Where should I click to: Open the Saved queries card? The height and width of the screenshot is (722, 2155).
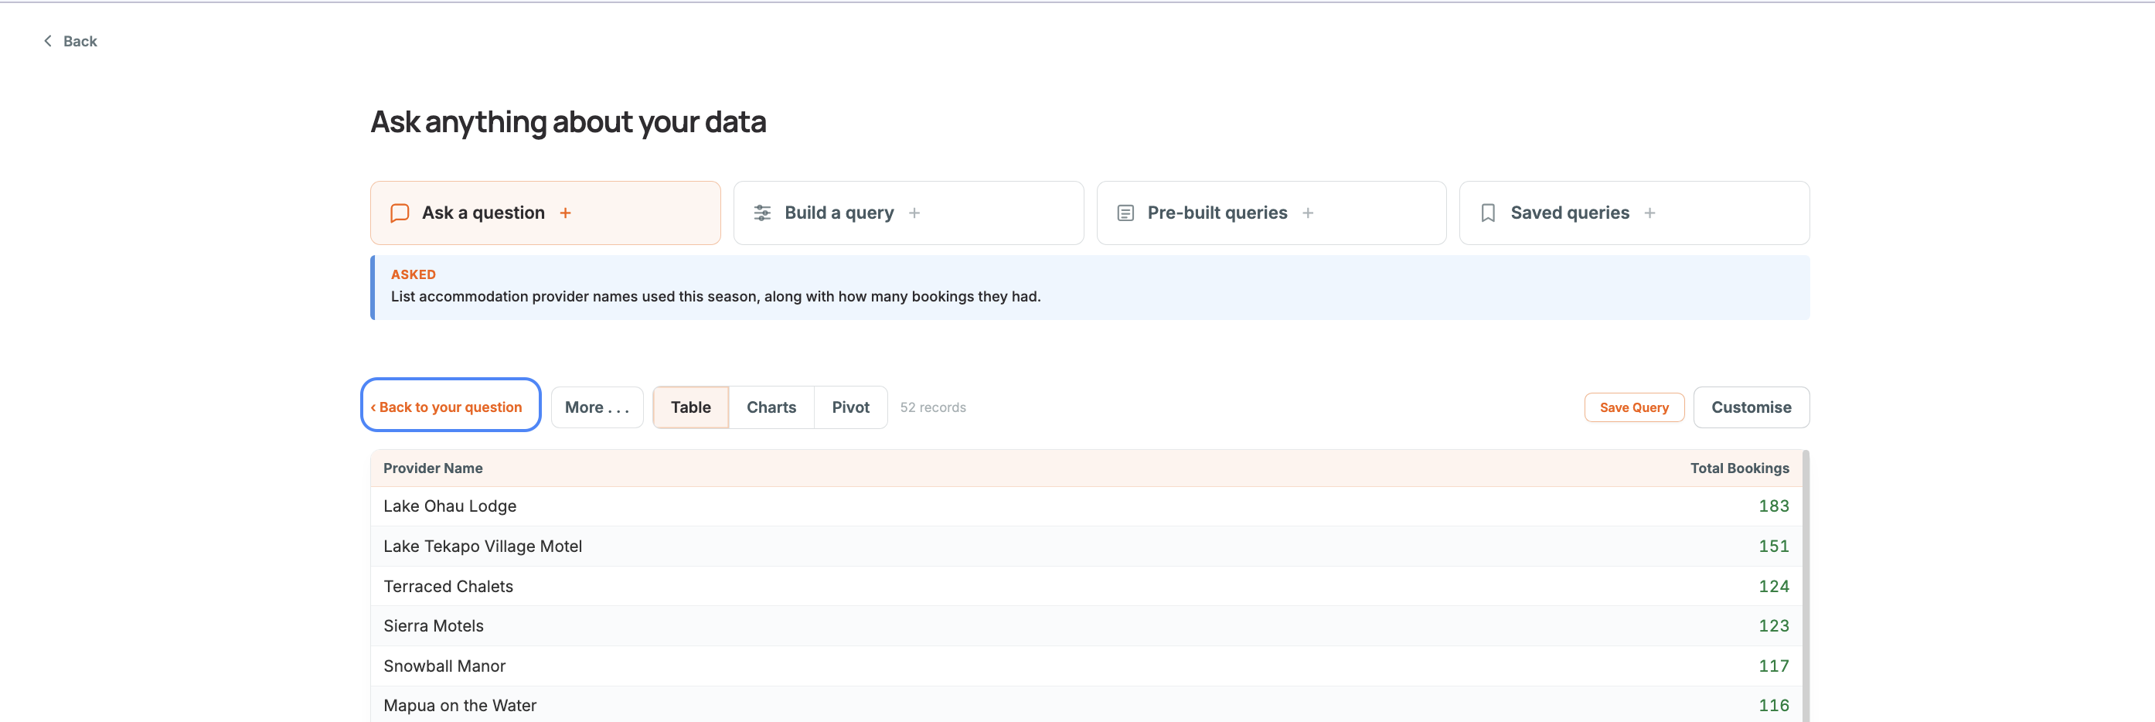click(1634, 213)
